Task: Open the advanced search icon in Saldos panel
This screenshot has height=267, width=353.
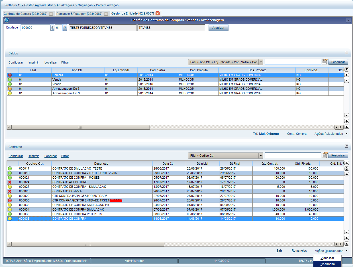Action: (x=325, y=62)
